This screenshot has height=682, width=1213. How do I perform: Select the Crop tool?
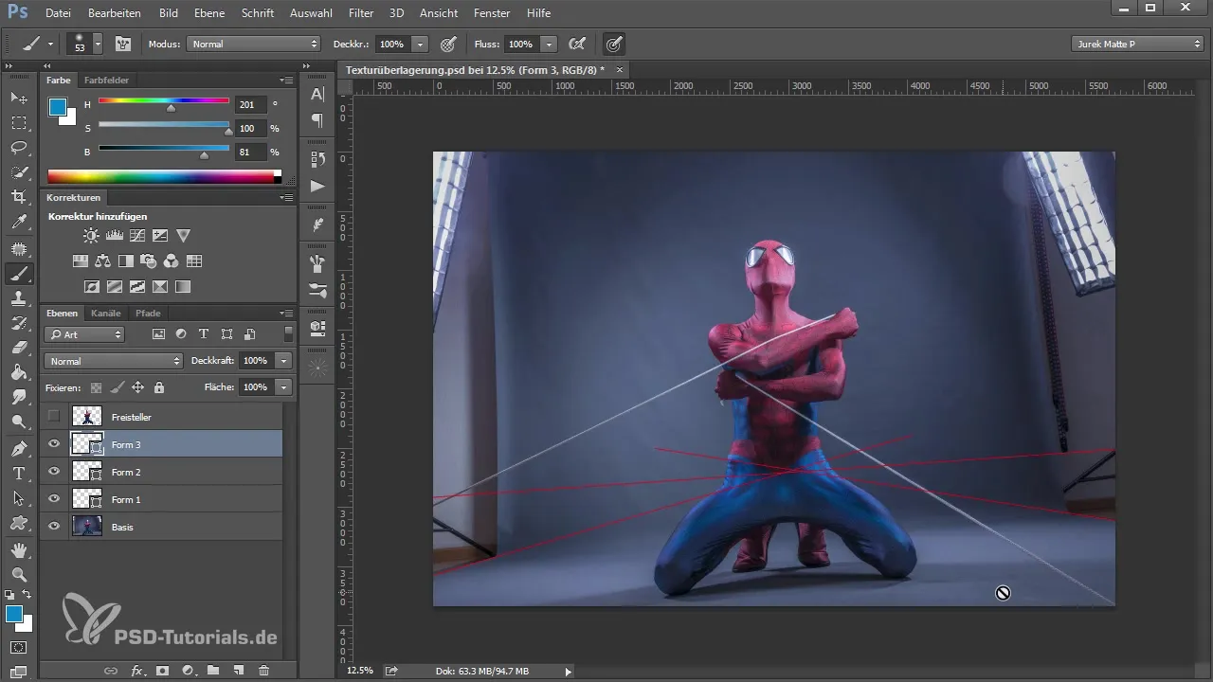pos(19,197)
